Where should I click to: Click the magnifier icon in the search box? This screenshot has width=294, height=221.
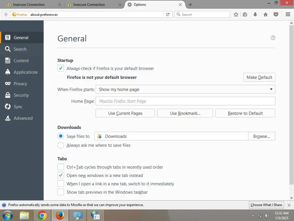tap(179, 14)
